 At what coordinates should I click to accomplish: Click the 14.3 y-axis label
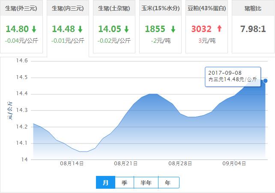tap(22, 110)
